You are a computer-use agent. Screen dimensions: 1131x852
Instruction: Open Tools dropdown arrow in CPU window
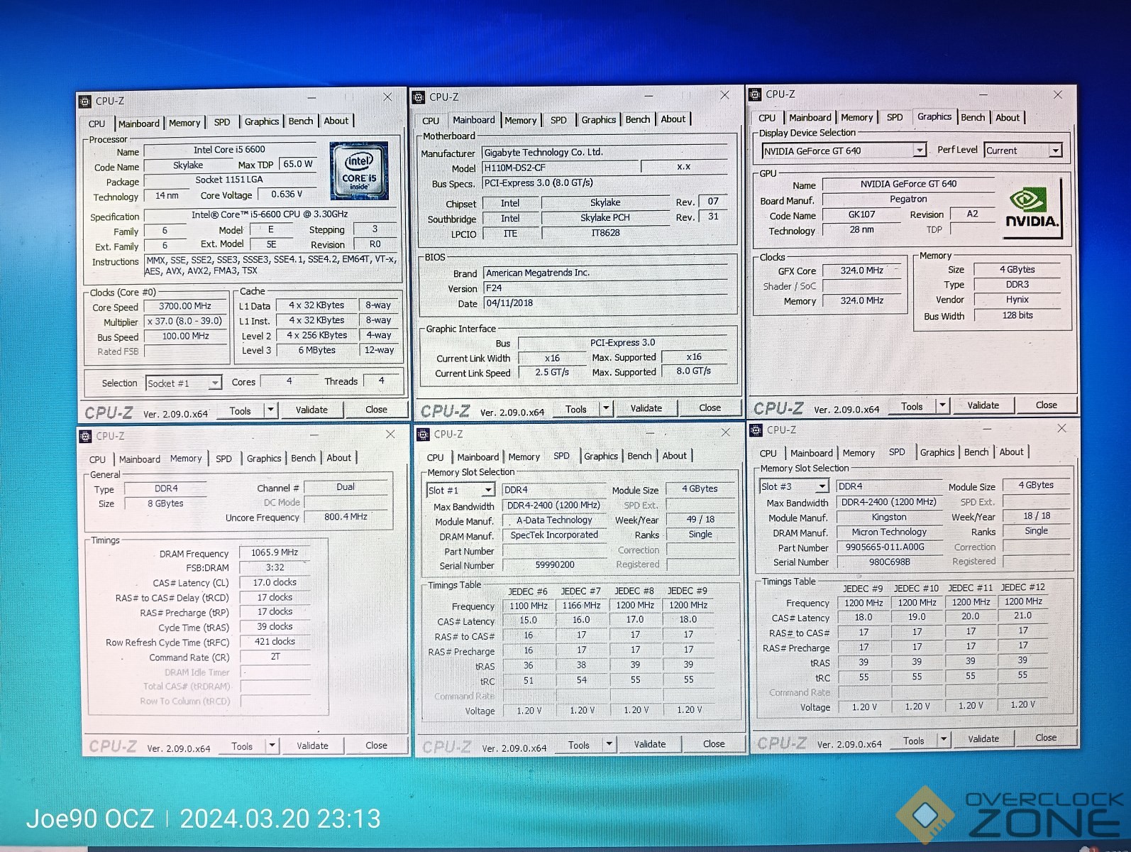coord(270,410)
